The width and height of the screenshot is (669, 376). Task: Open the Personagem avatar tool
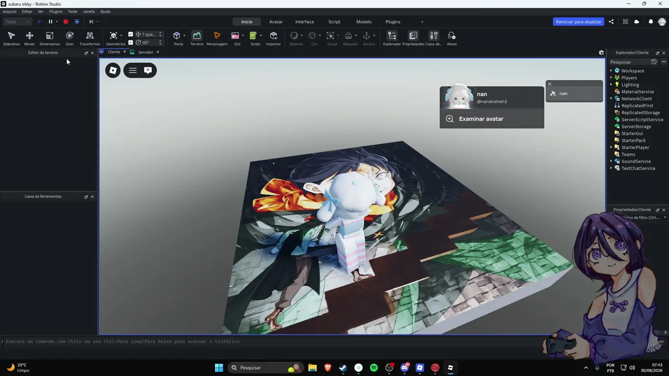coord(217,38)
